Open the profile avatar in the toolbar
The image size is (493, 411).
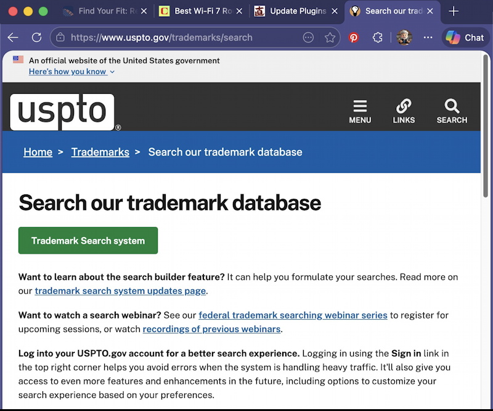point(404,38)
